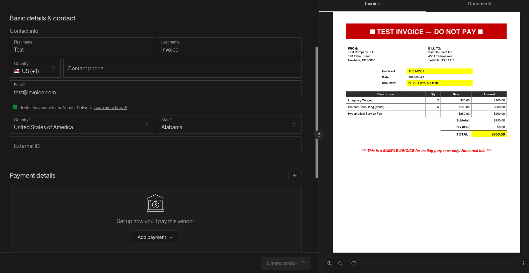The height and width of the screenshot is (273, 529).
Task: Click Sample Client Inc. in Bill To
Action: click(x=440, y=52)
